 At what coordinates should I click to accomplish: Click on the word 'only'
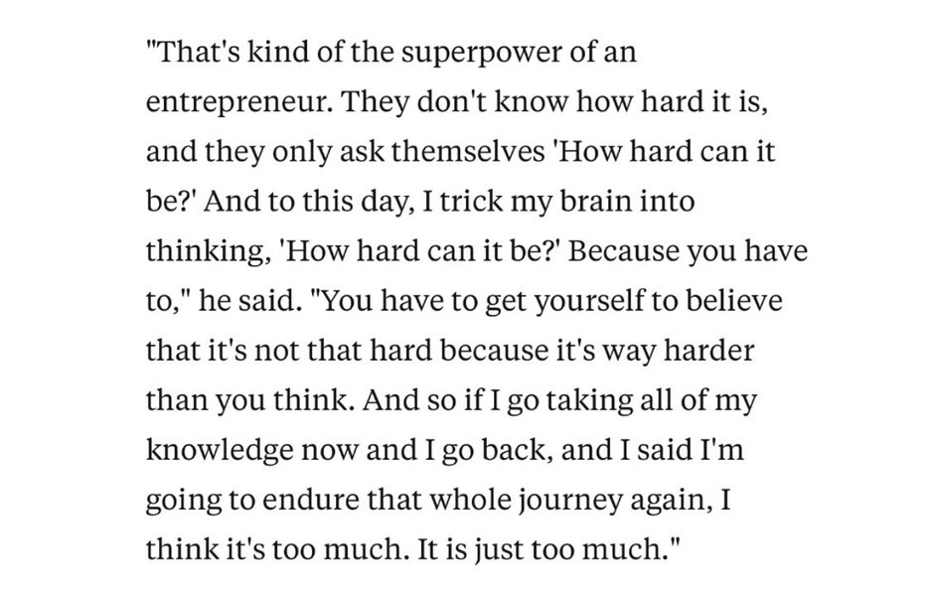coord(302,153)
